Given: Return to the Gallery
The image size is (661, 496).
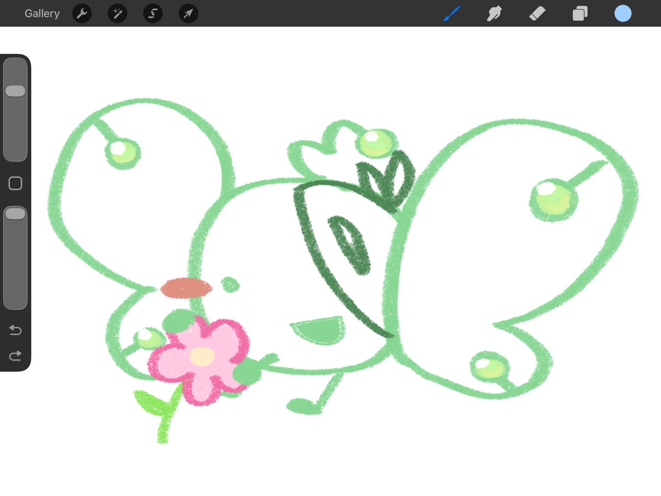Looking at the screenshot, I should pyautogui.click(x=42, y=13).
